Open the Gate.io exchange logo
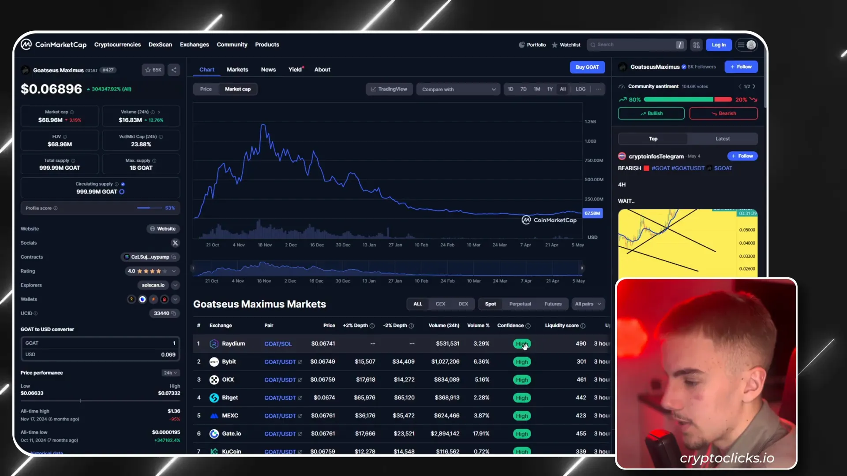The height and width of the screenshot is (476, 847). [x=214, y=434]
